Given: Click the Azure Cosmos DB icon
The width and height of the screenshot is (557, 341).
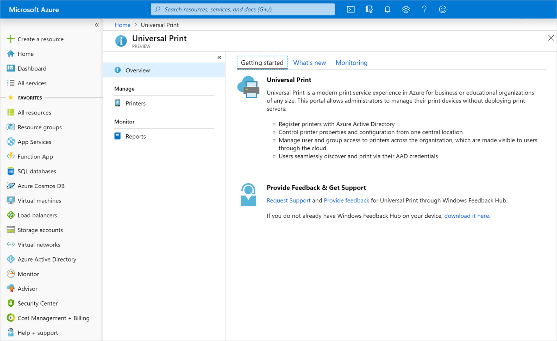Looking at the screenshot, I should click(x=11, y=186).
